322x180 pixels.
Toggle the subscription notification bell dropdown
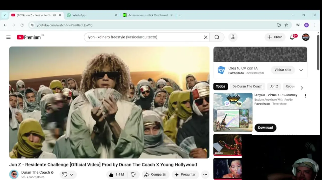pos(68,174)
